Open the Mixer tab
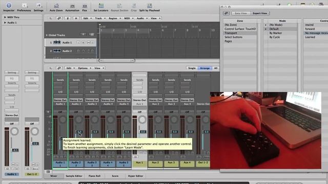The image size is (328, 184). pyautogui.click(x=53, y=176)
